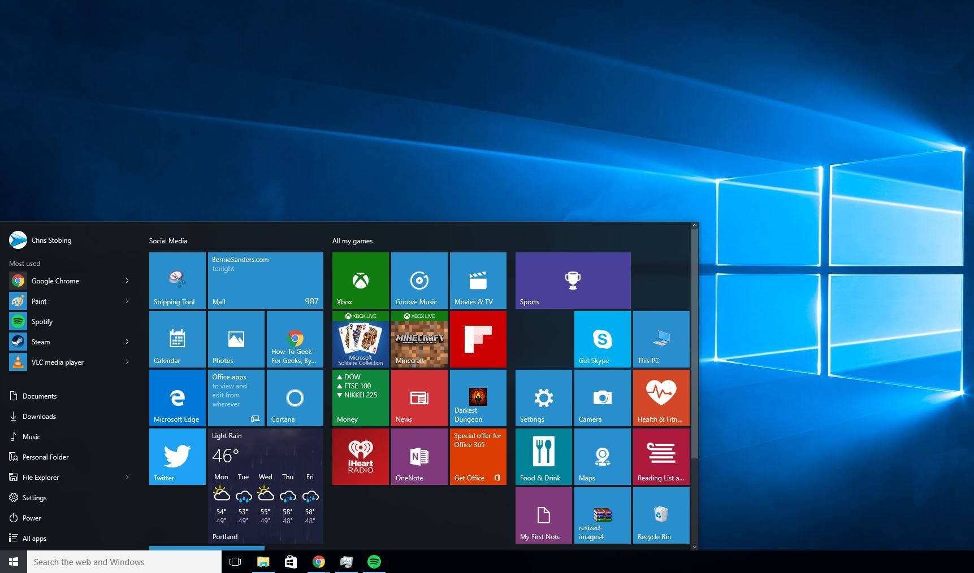The image size is (974, 573).
Task: Open the Recycle Bin tile
Action: pos(661,515)
